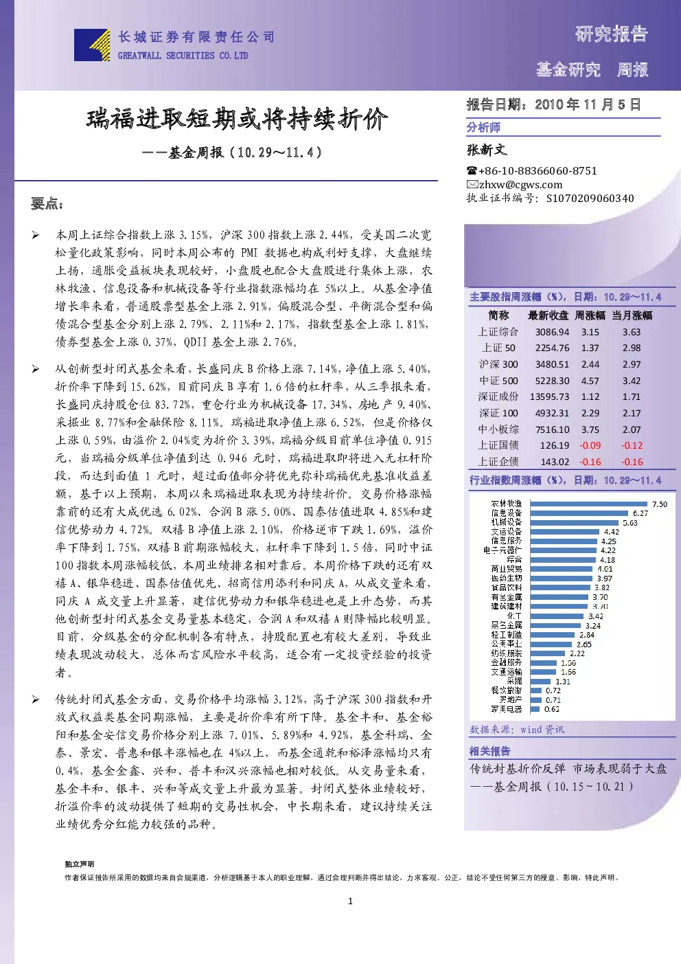681x964 pixels.
Task: Click the '深证成份' row label
Action: (x=498, y=396)
